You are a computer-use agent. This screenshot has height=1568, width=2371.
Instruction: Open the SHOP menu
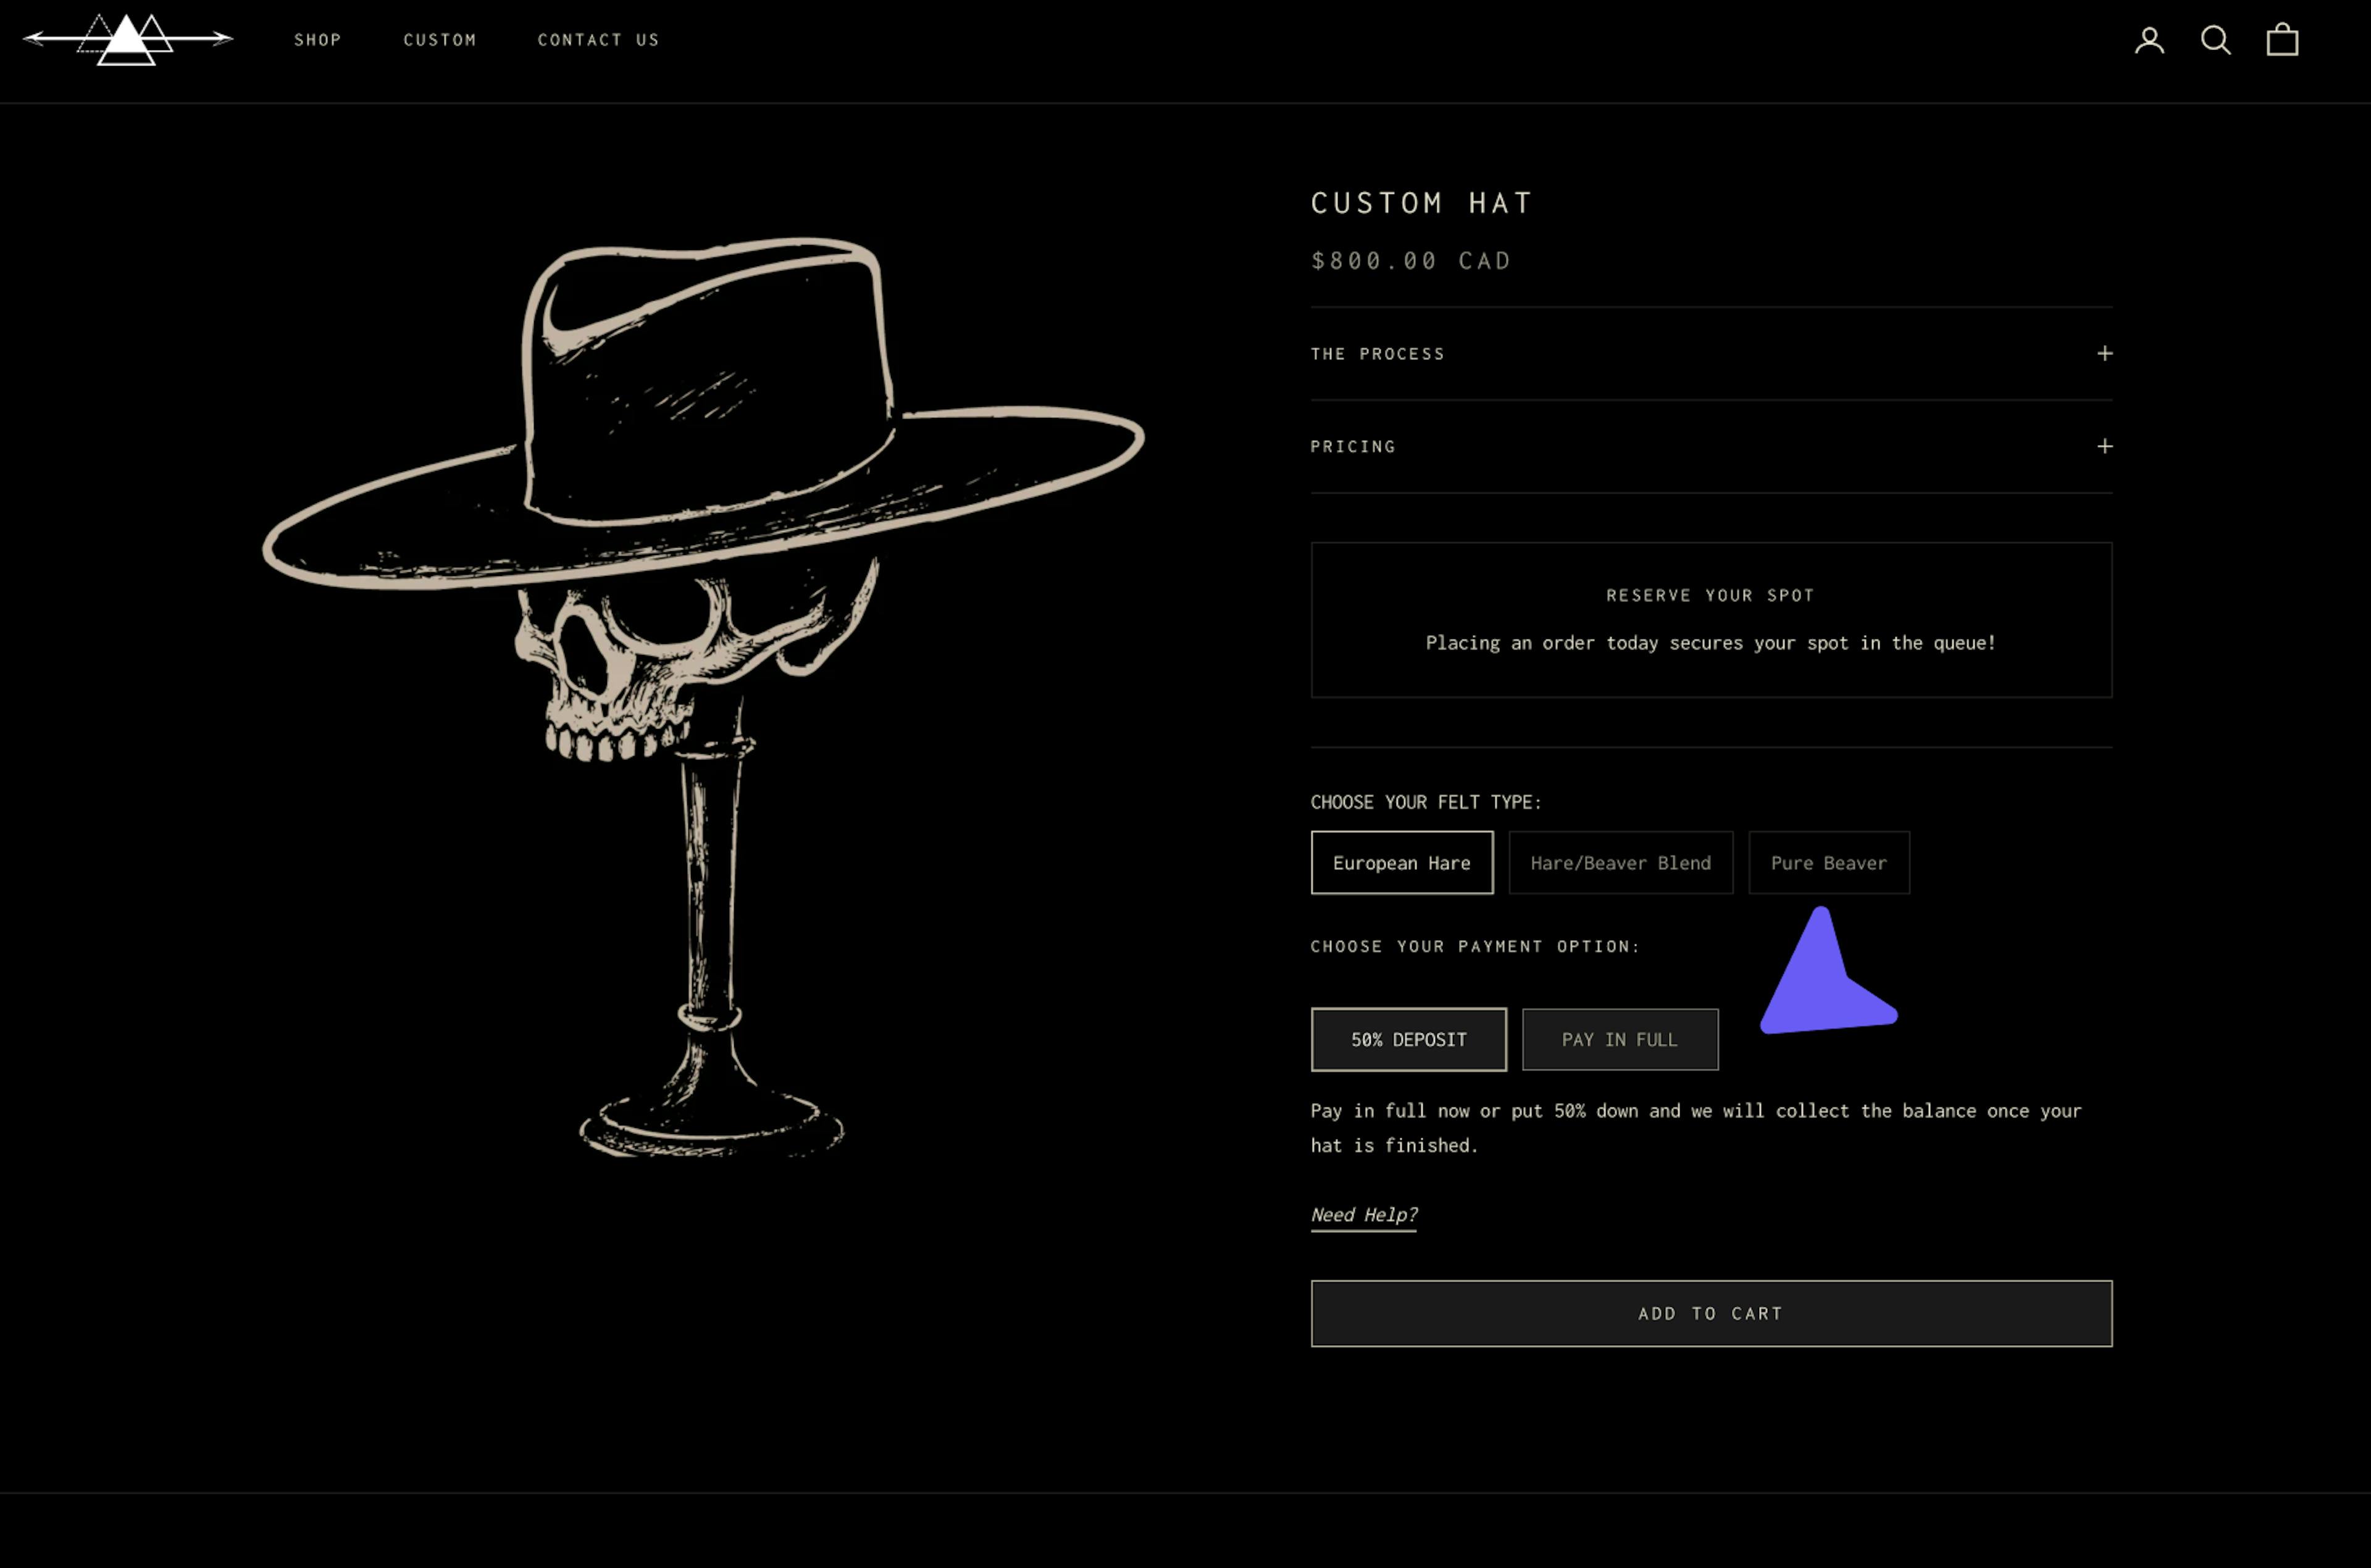point(317,40)
